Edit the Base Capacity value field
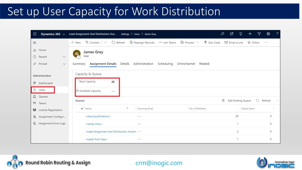The height and width of the screenshot is (170, 302). (x=113, y=82)
